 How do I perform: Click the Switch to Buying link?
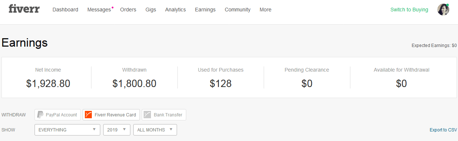point(409,10)
